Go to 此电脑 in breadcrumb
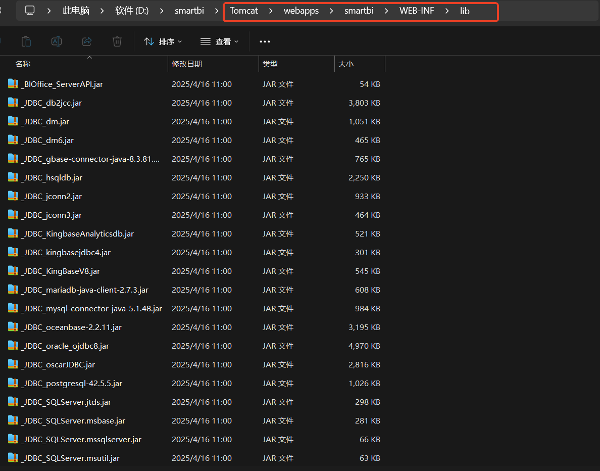Image resolution: width=600 pixels, height=471 pixels. 76,11
